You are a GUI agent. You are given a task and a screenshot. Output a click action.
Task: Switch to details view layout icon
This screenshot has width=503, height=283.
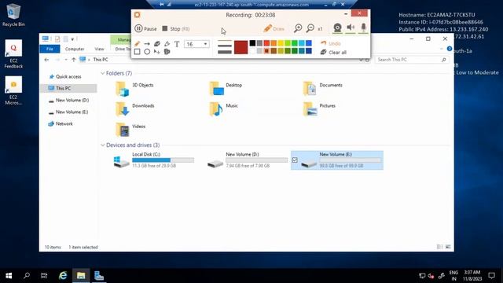(x=439, y=247)
